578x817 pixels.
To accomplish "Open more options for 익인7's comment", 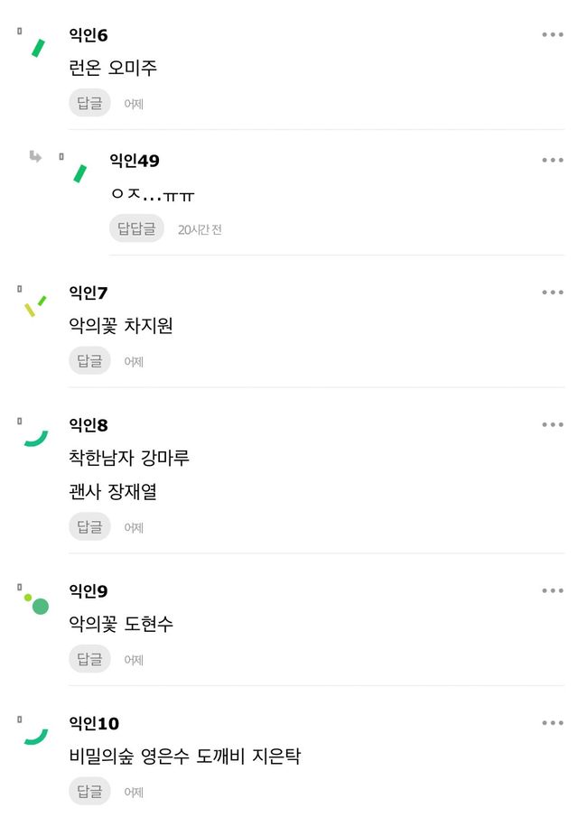I will pos(552,292).
